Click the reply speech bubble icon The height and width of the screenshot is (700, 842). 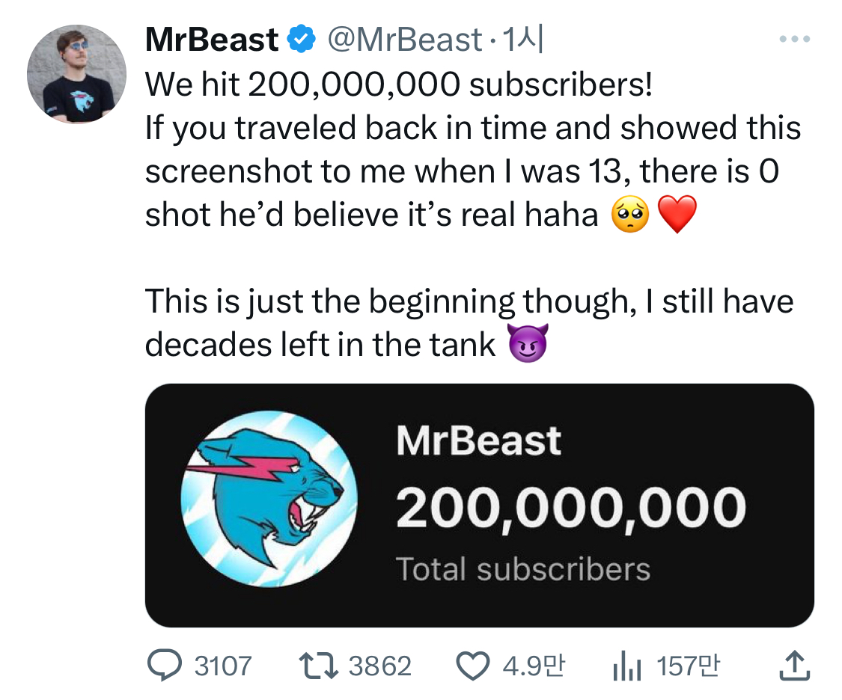tap(162, 665)
